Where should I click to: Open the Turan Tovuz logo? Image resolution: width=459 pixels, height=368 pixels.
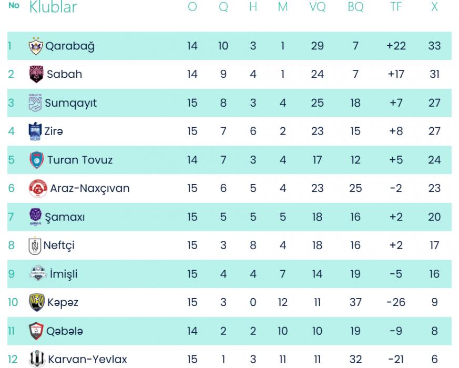(36, 160)
